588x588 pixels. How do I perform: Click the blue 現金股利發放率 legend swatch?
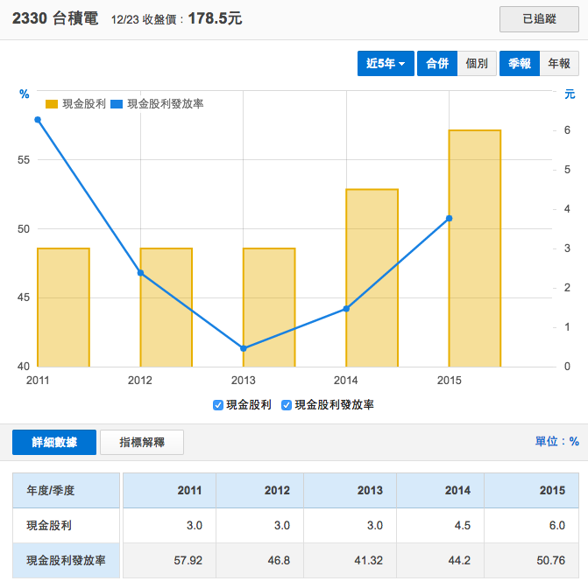pos(117,103)
